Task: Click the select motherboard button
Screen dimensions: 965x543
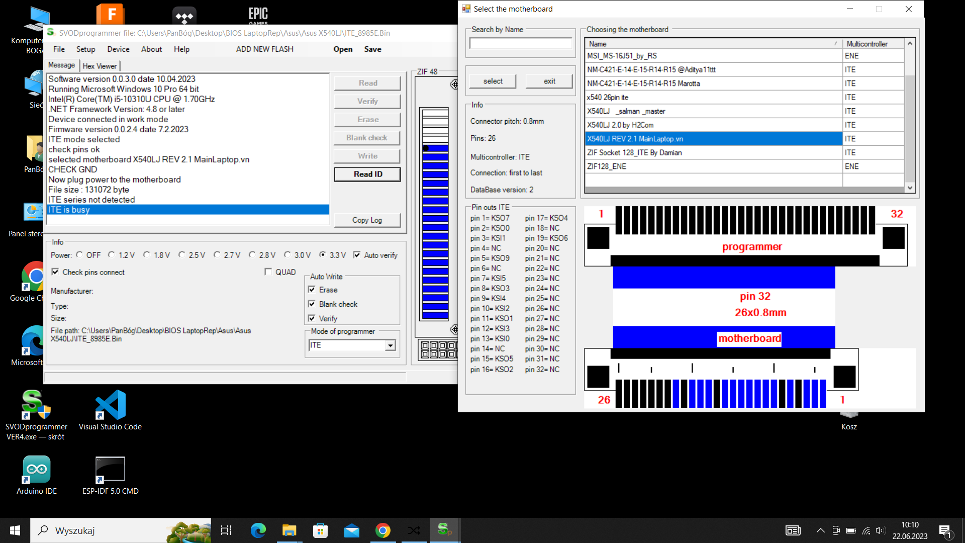Action: tap(493, 81)
